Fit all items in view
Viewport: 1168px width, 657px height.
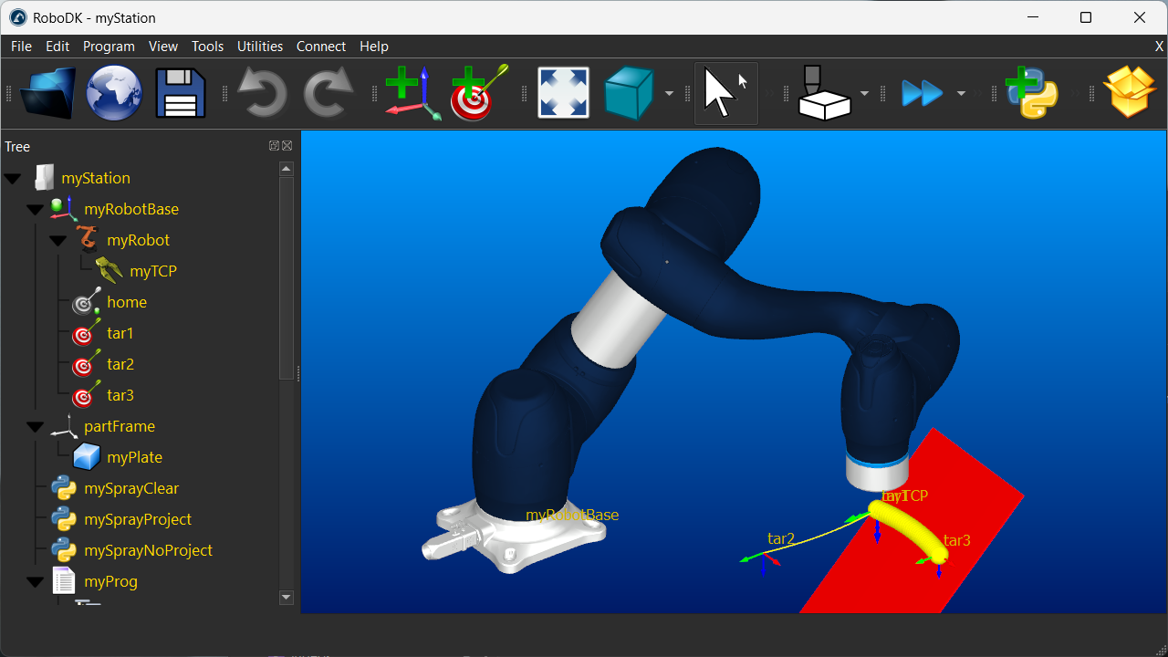[x=563, y=93]
